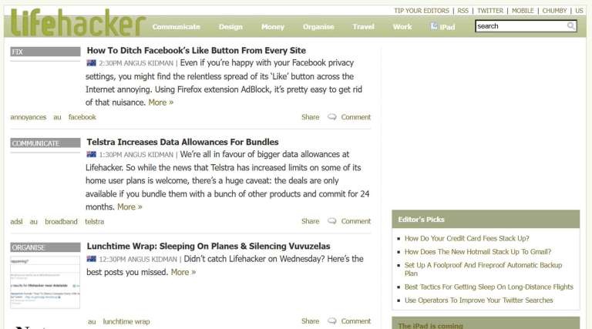Click the Australian flag icon beside 2:30PM
Image resolution: width=592 pixels, height=329 pixels.
91,63
